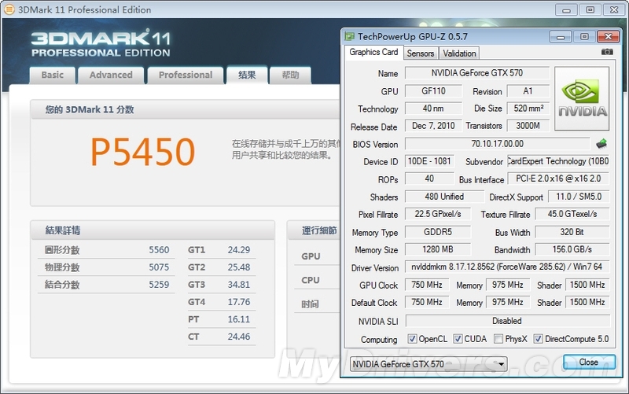This screenshot has height=394, width=629.
Task: Click the 3DMark 11 title bar icon
Action: (x=9, y=10)
